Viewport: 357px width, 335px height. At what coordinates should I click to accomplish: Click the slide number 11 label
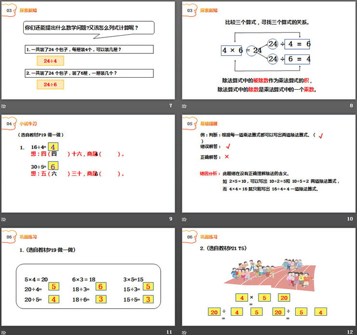pyautogui.click(x=169, y=332)
